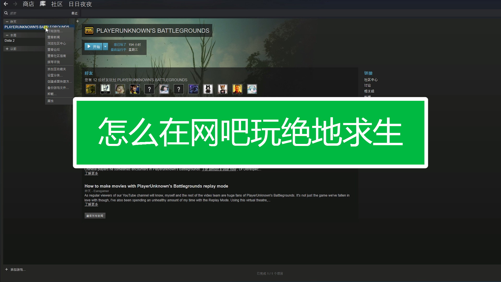
Task: Select Dota 2 in the library list
Action: tap(10, 40)
